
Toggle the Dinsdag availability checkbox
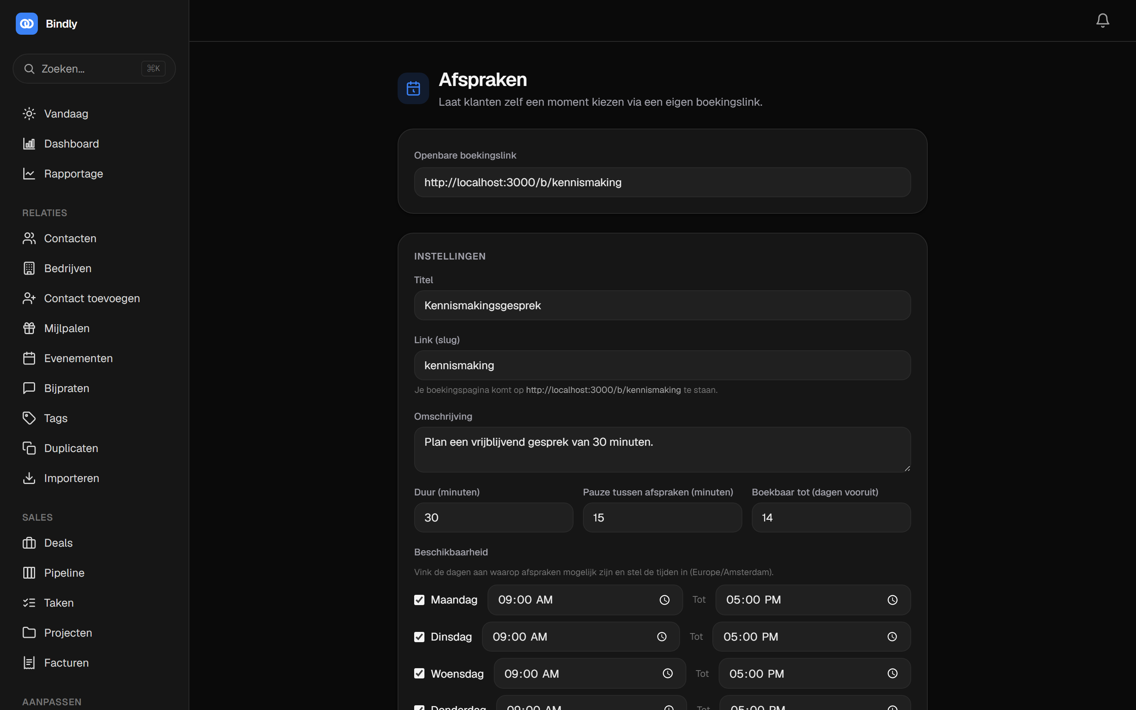(419, 637)
